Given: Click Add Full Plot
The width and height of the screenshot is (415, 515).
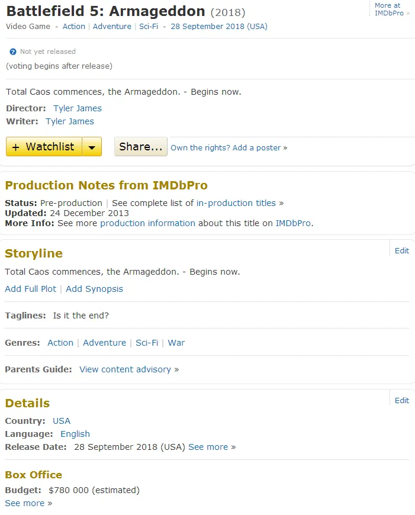Looking at the screenshot, I should [30, 289].
